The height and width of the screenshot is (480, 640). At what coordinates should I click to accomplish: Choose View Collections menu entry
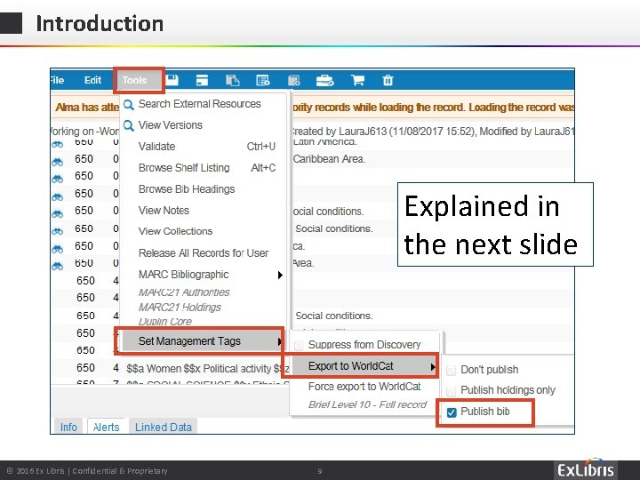[175, 231]
